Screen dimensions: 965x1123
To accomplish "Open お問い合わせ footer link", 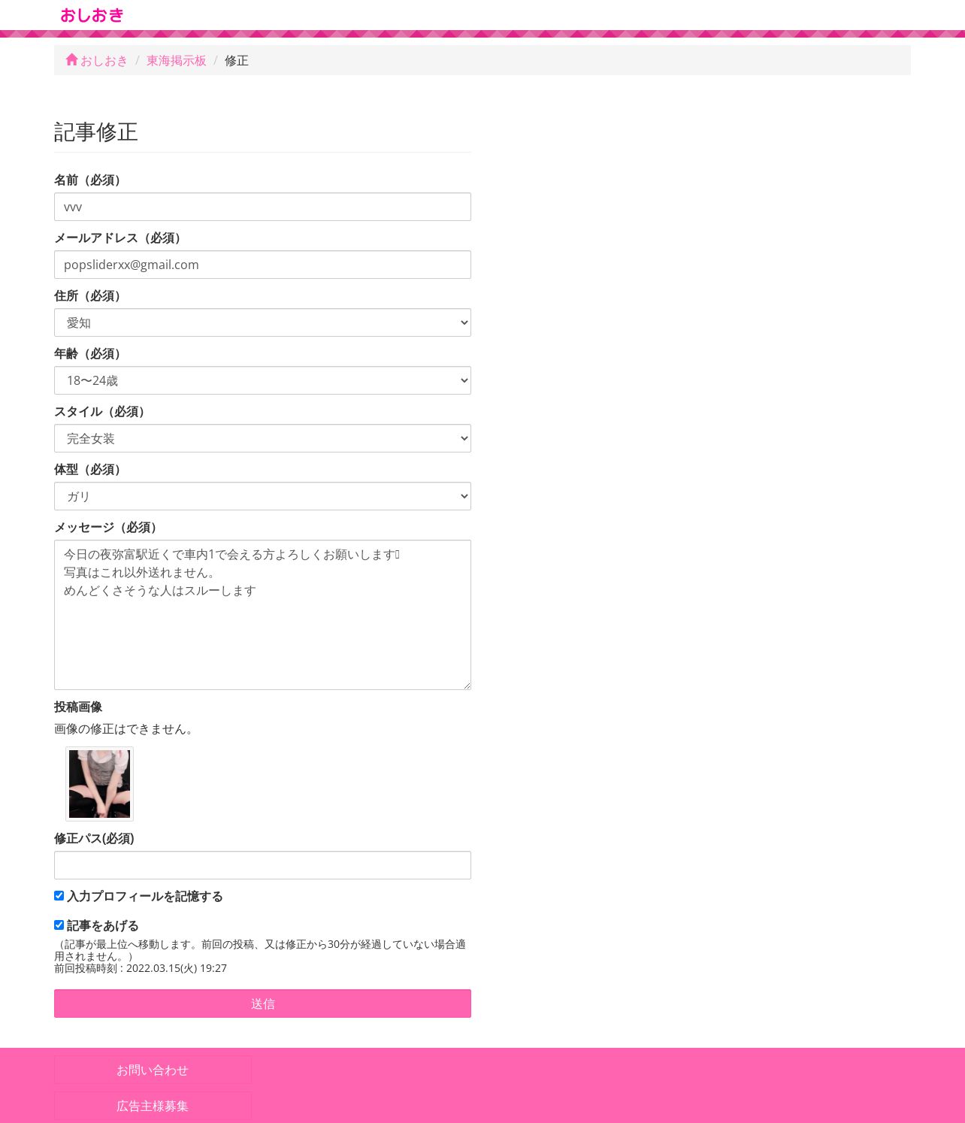I will pyautogui.click(x=153, y=1070).
